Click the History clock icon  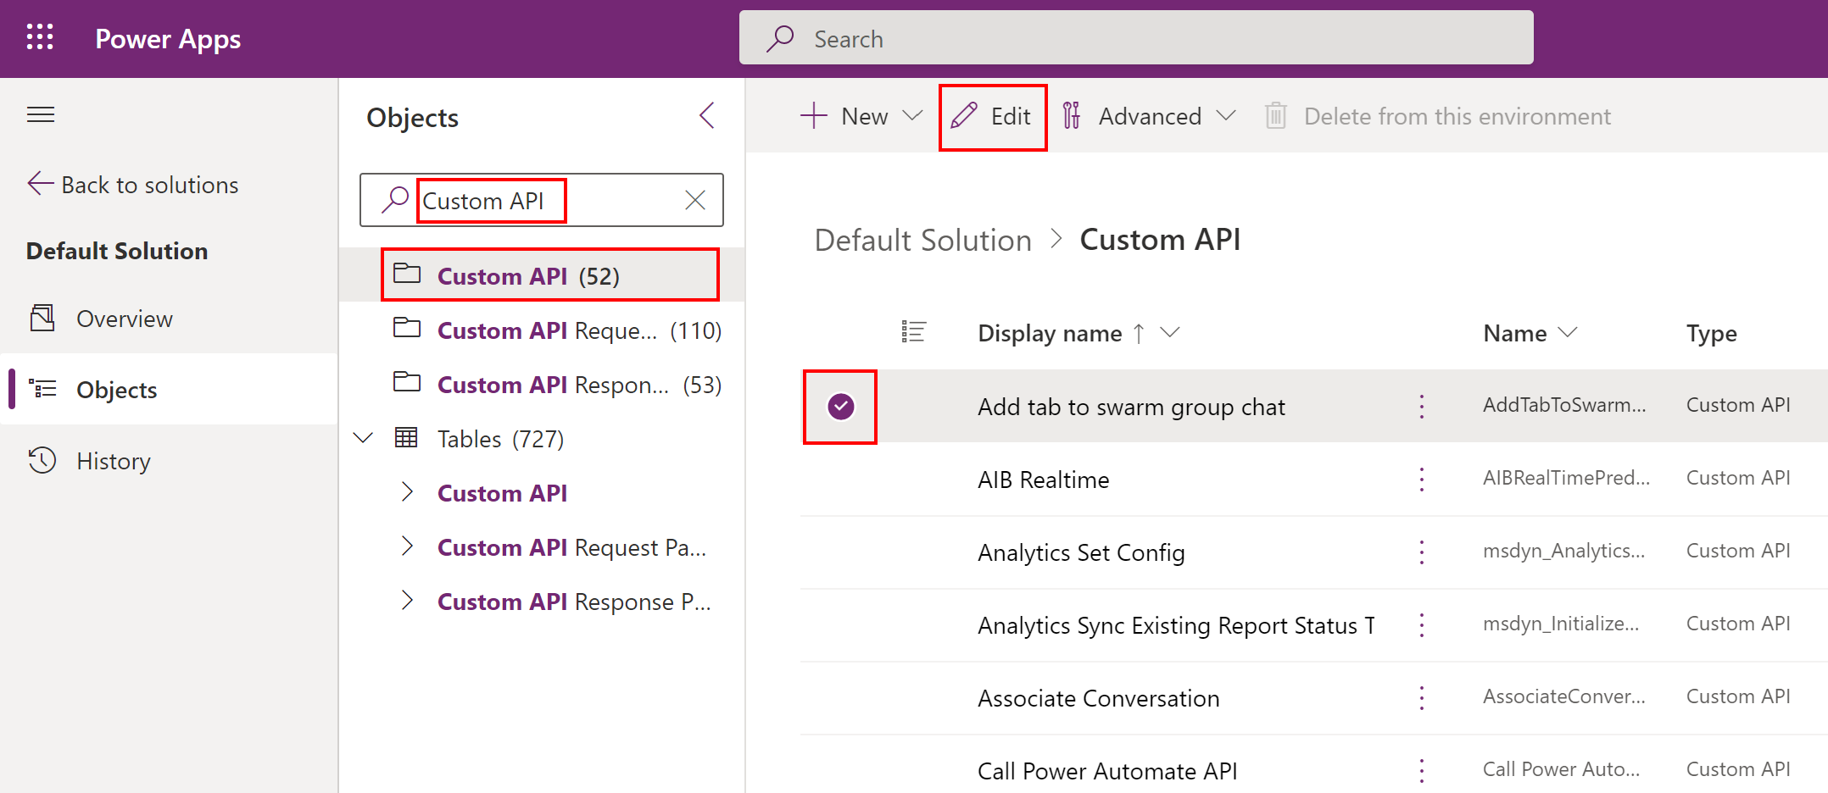pos(42,460)
